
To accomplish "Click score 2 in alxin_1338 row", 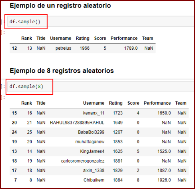I will [138, 171].
